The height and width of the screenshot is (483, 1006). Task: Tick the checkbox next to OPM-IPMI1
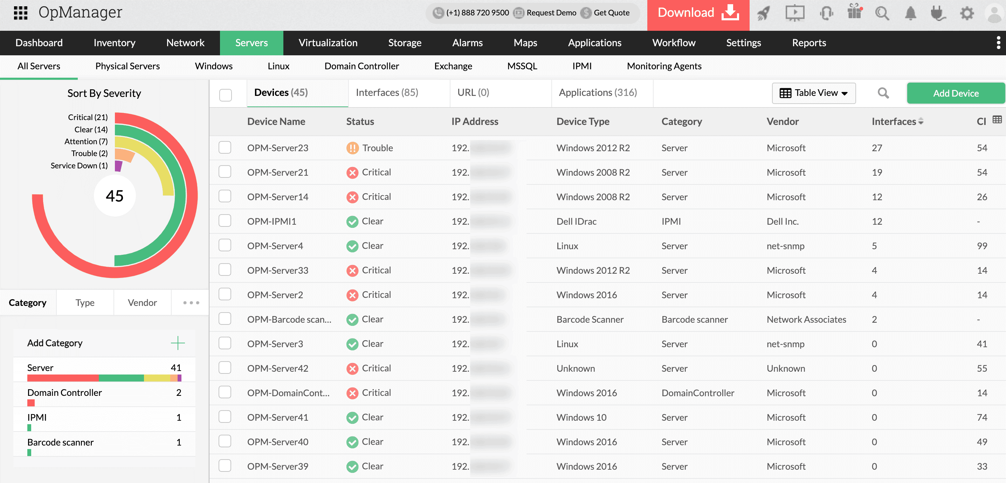pyautogui.click(x=225, y=221)
